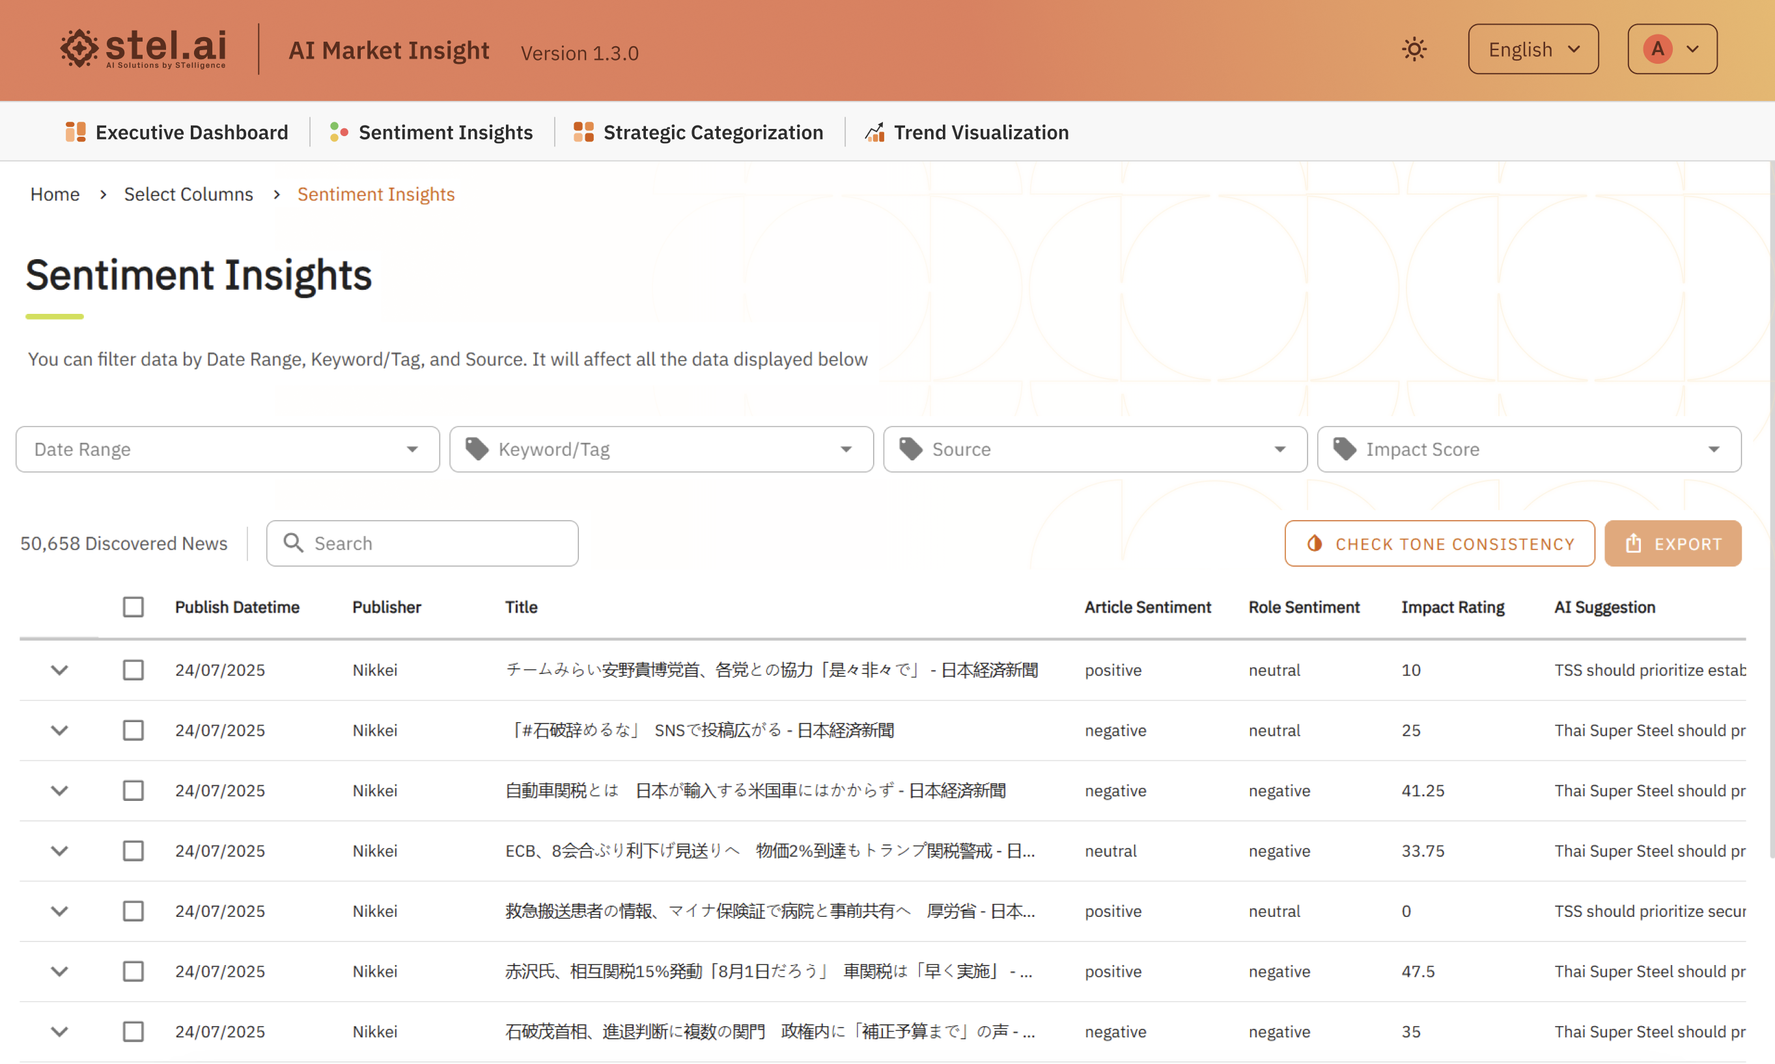Image resolution: width=1775 pixels, height=1064 pixels.
Task: Select the row with impact rating 41.25
Action: 133,790
